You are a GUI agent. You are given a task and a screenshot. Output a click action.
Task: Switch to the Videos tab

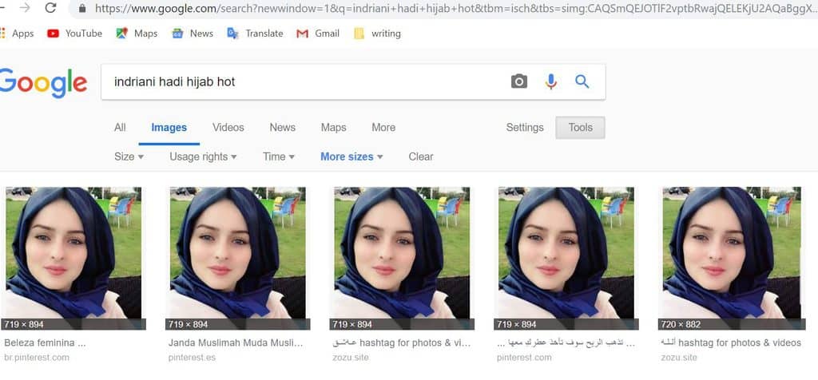click(x=228, y=127)
